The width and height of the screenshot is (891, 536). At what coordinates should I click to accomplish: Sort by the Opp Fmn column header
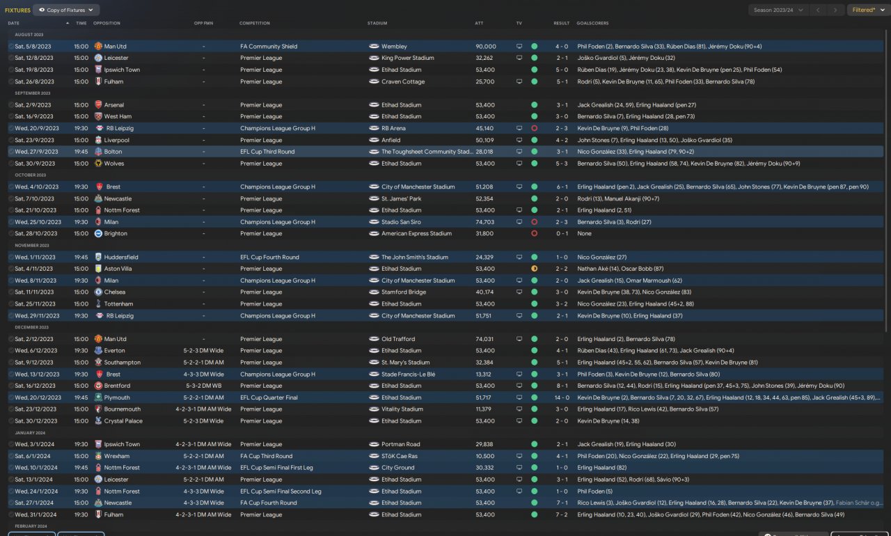coord(203,23)
